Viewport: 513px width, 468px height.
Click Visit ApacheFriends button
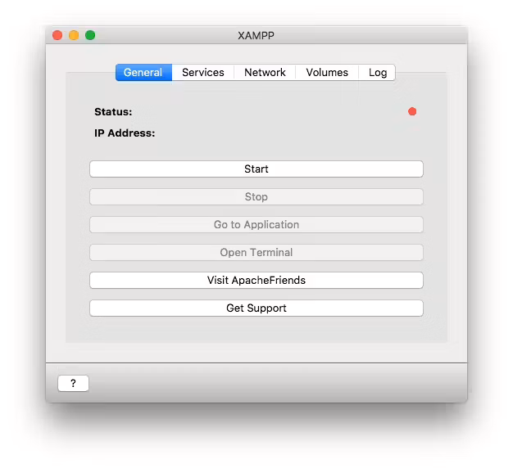click(256, 280)
